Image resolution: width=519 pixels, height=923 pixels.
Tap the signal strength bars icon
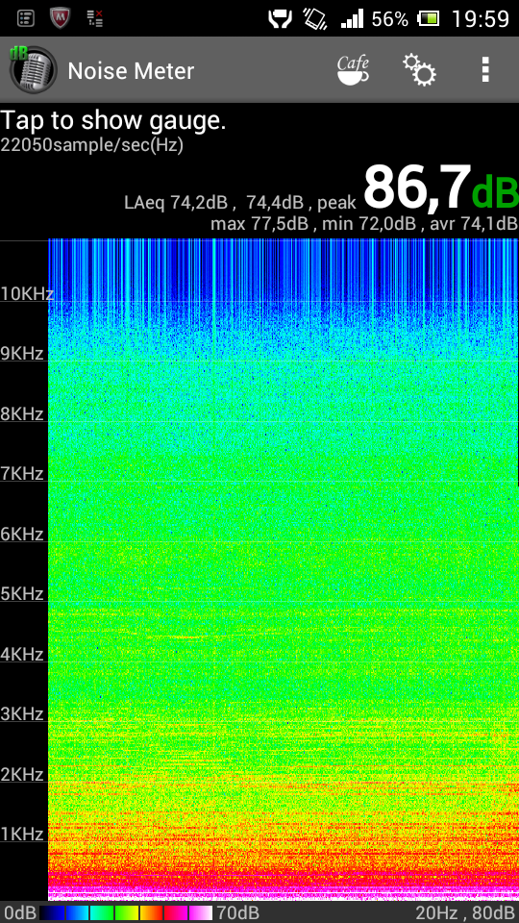352,19
